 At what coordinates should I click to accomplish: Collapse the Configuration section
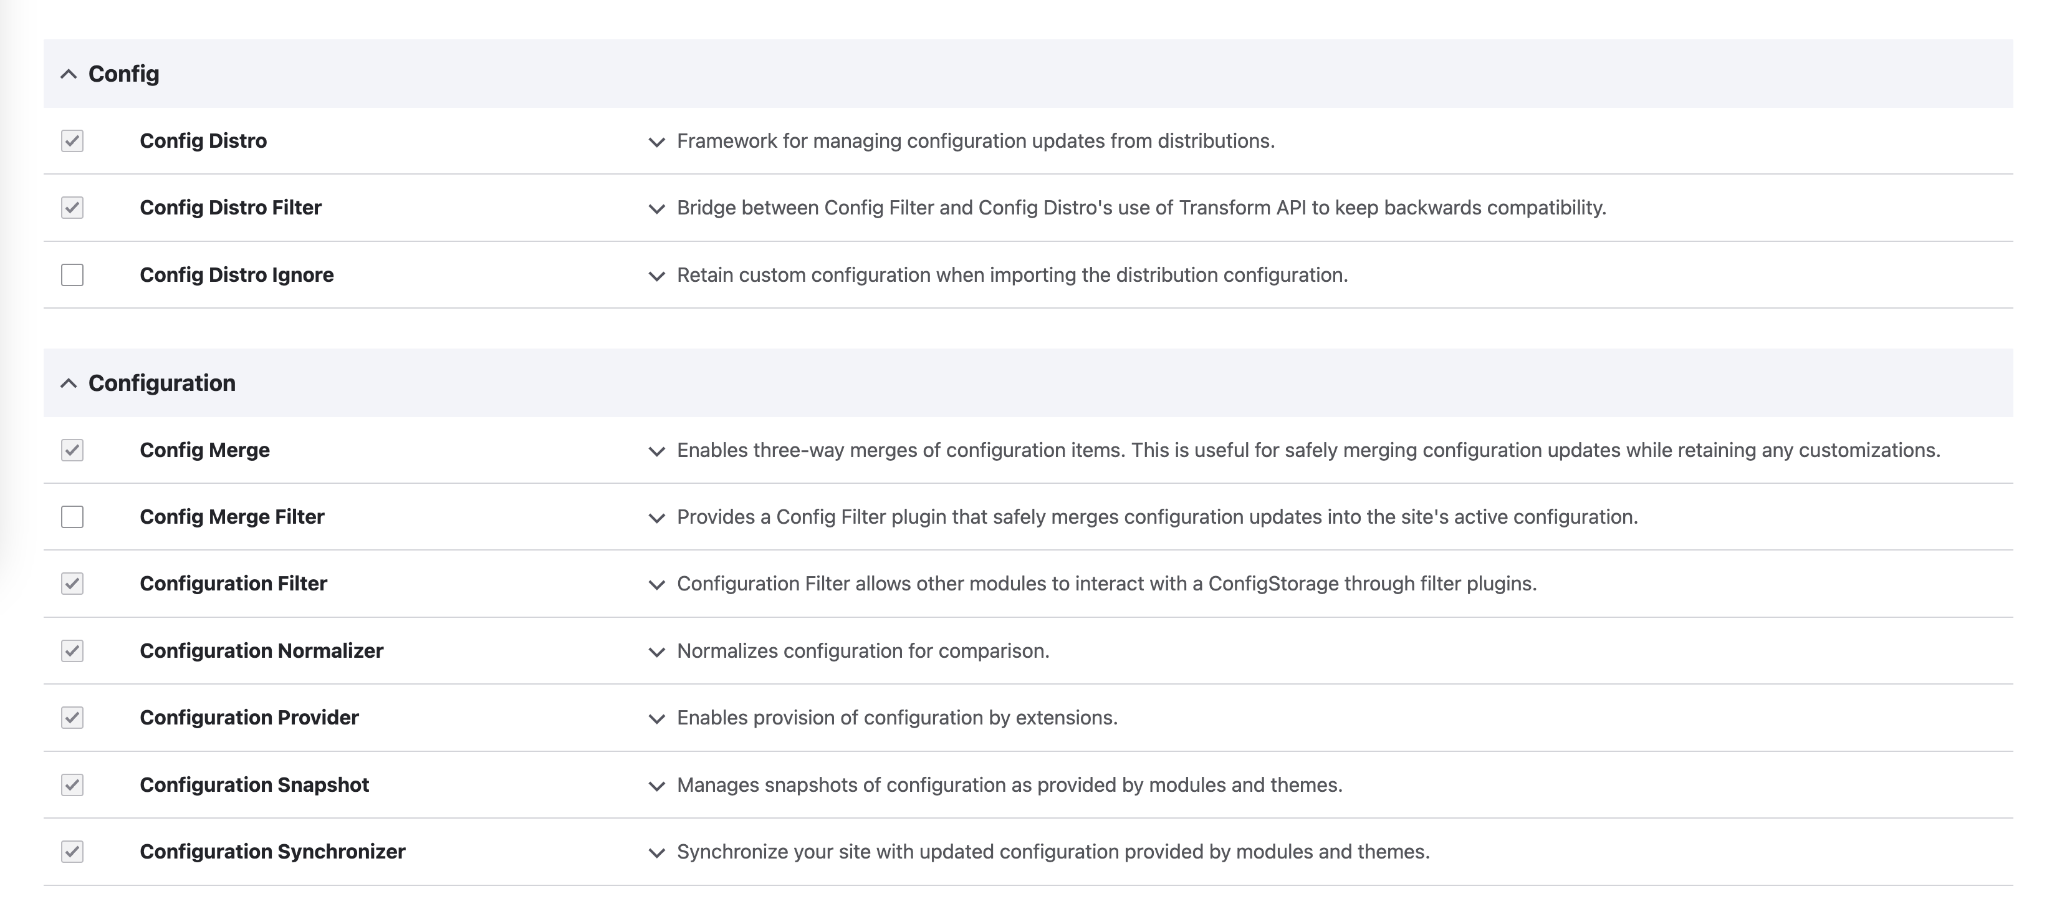pyautogui.click(x=68, y=383)
